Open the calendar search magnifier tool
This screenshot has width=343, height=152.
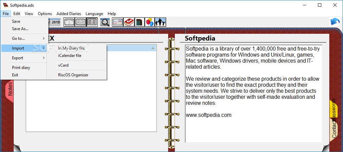point(105,22)
